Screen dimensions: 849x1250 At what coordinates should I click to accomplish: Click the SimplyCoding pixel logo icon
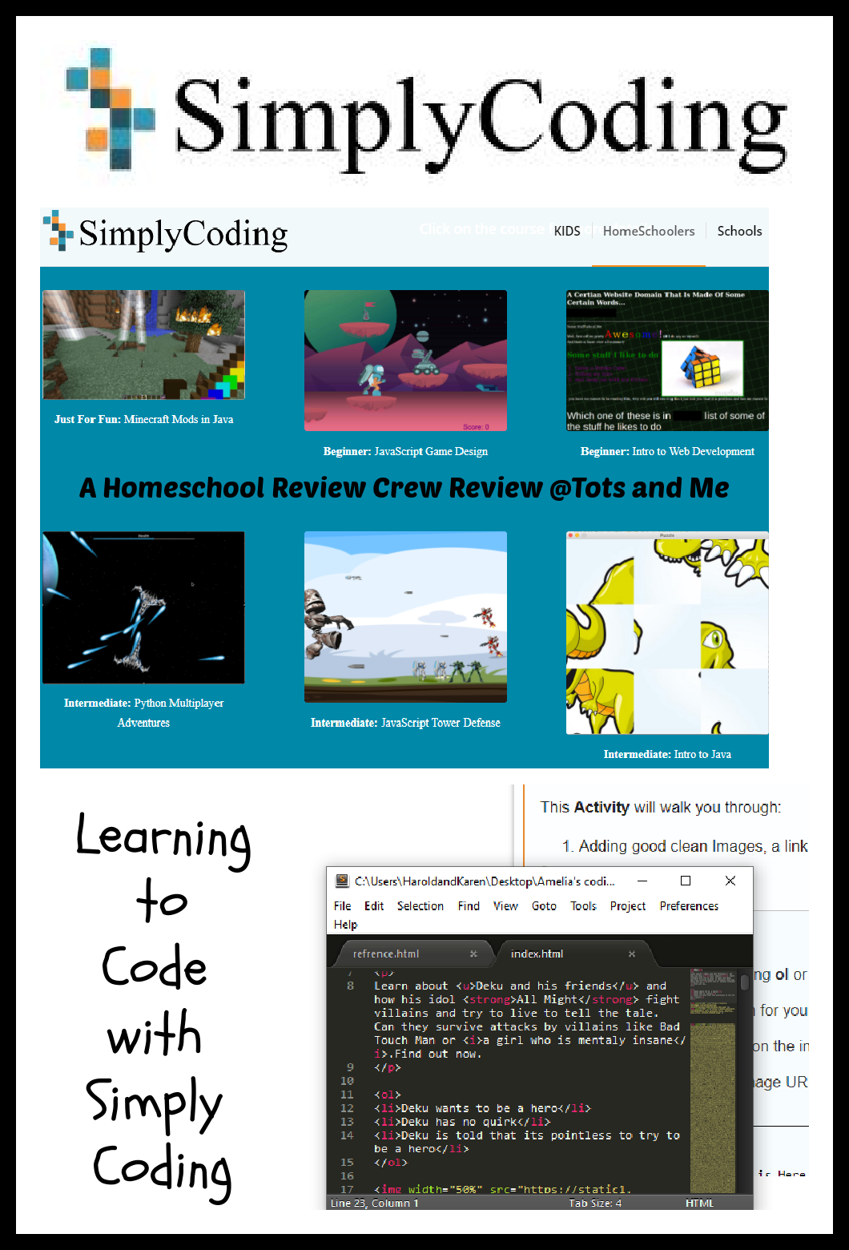[54, 232]
